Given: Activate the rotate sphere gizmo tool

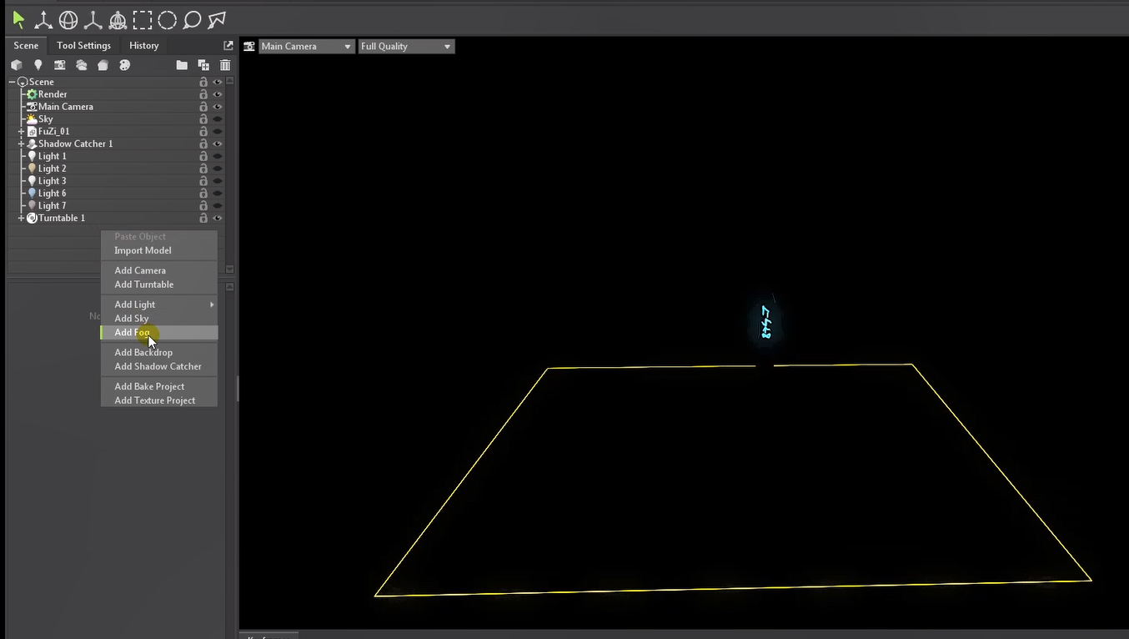Looking at the screenshot, I should click(68, 20).
